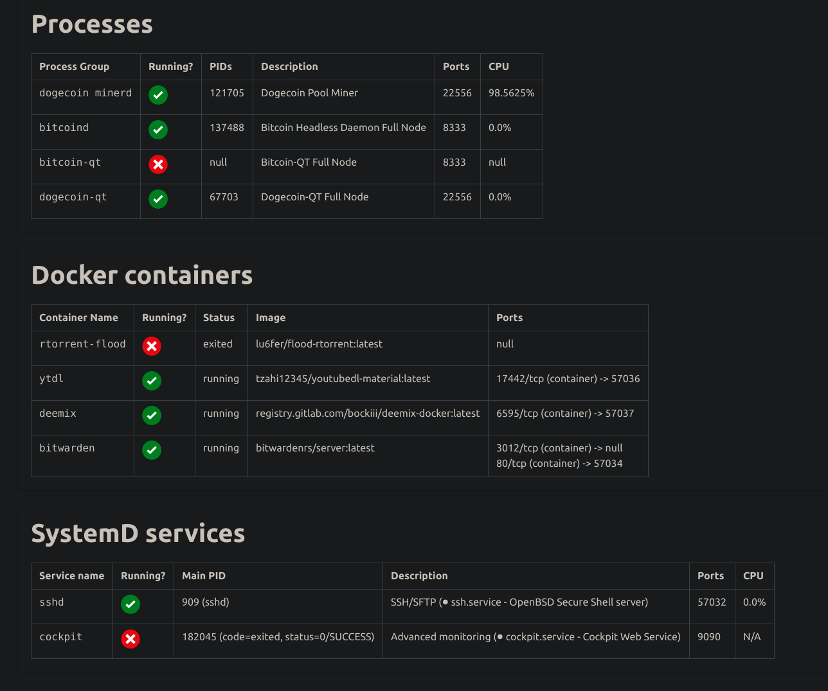Click the green running checkmark for dogecoin minerd
Screen dimensions: 828x691
[158, 95]
